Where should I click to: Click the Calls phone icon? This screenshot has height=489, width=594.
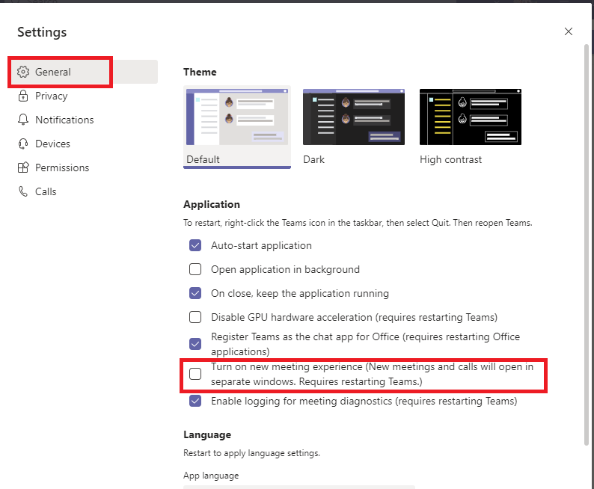pyautogui.click(x=23, y=191)
